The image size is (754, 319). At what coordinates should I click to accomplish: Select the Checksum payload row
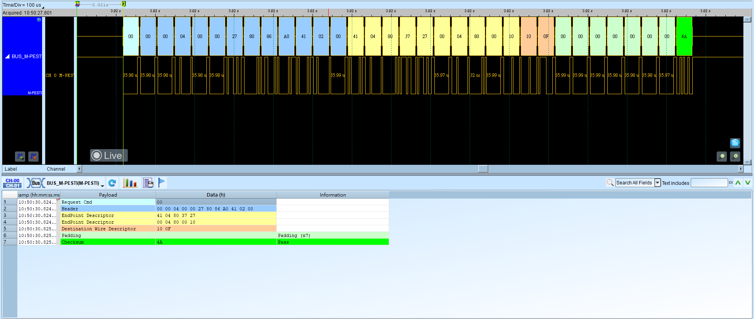(x=108, y=242)
